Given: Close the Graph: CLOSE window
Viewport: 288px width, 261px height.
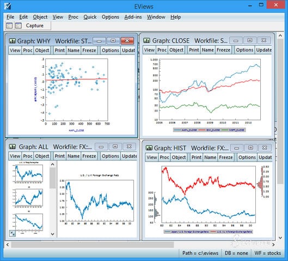Looking at the screenshot, I should pos(264,40).
